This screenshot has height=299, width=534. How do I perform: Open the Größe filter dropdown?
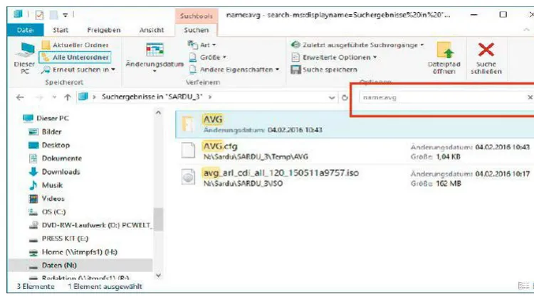(208, 57)
